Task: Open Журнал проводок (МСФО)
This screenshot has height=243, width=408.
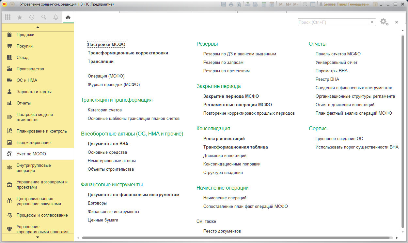Action: point(114,85)
